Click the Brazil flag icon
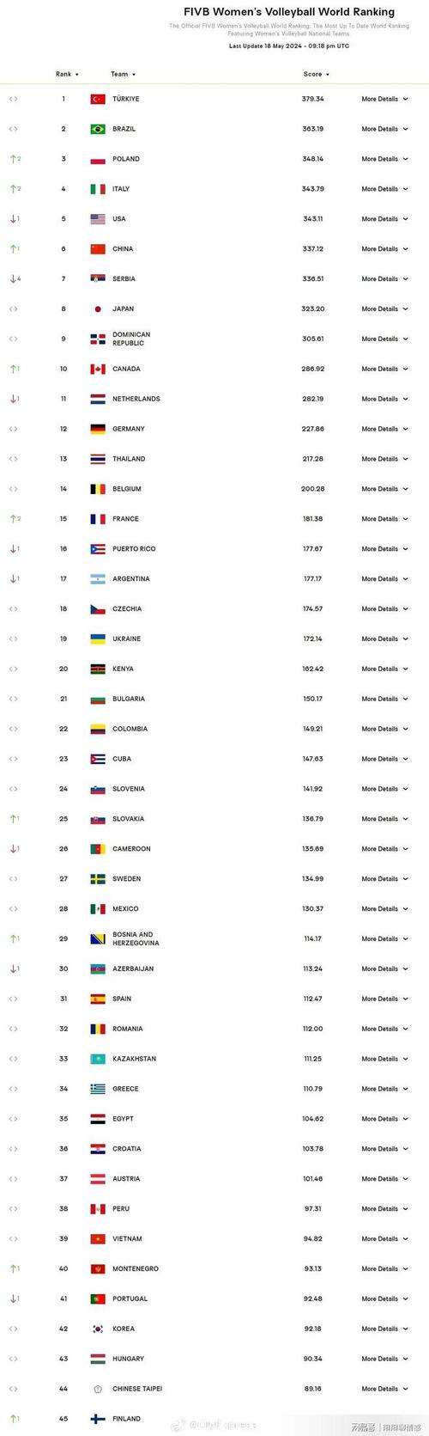 tap(98, 129)
